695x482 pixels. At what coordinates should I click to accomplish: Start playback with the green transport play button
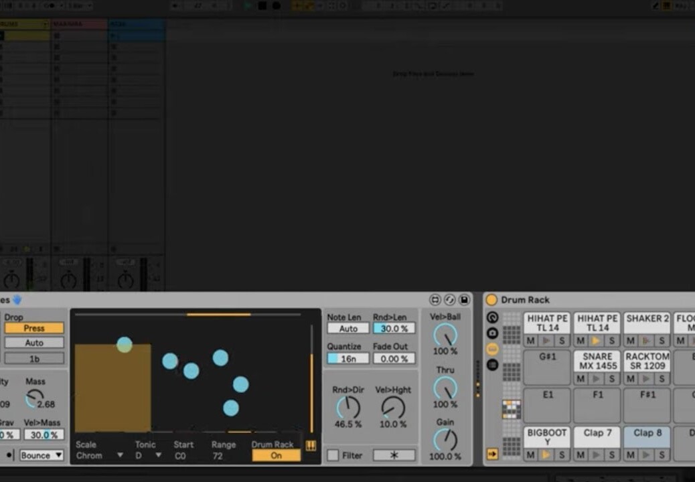[248, 6]
